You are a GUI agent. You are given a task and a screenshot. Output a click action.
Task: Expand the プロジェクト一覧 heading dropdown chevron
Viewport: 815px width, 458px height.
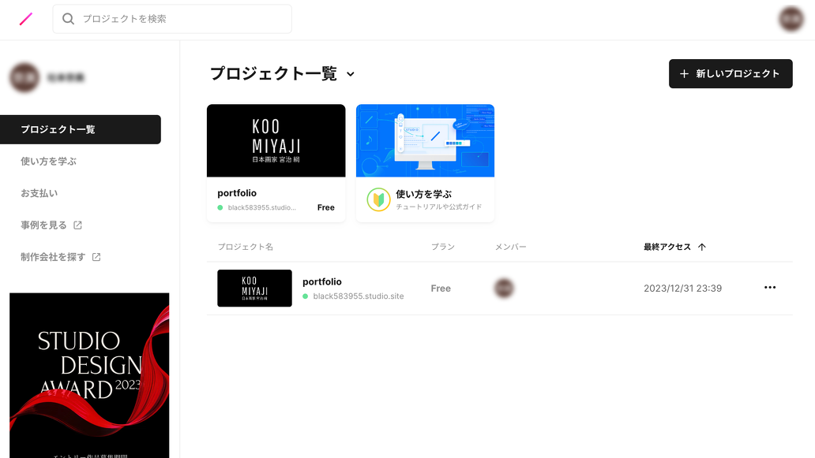[351, 74]
